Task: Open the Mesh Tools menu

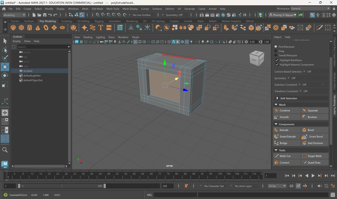Action: point(113,9)
